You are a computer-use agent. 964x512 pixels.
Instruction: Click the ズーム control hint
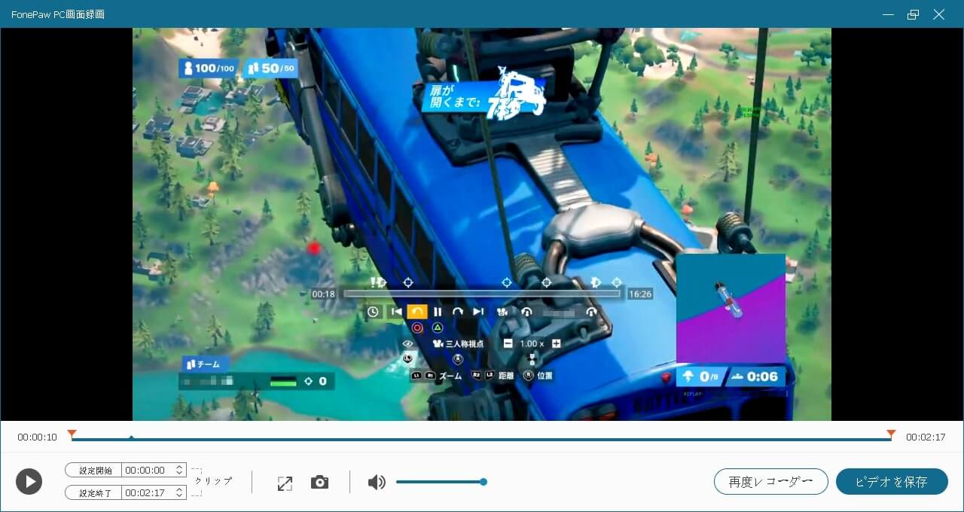450,375
